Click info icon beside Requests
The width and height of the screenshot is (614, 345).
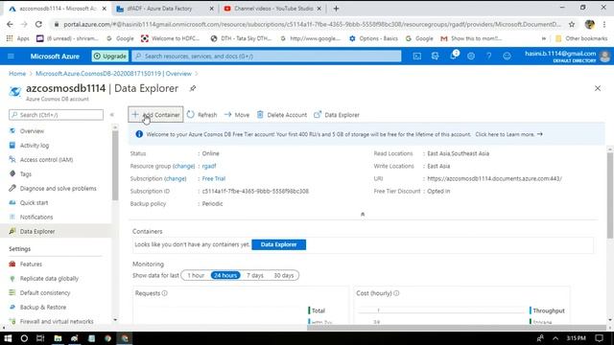(x=165, y=293)
